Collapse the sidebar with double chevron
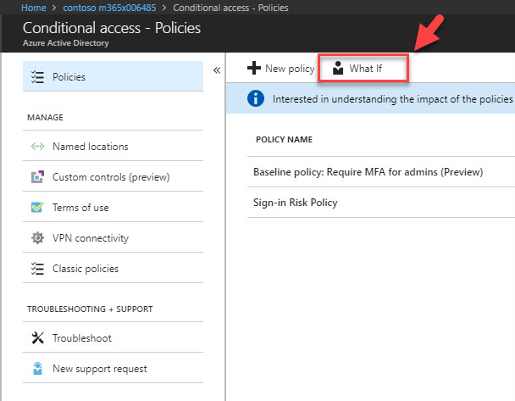Screen dimensions: 515x401 pyautogui.click(x=217, y=70)
